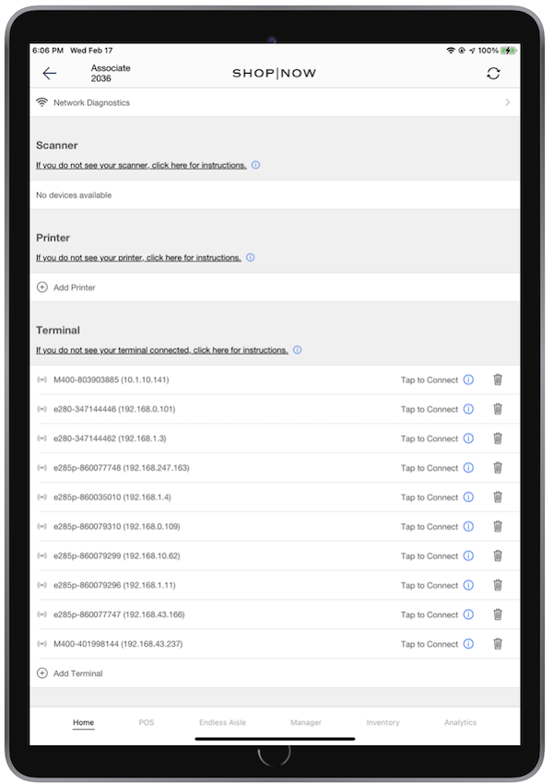Delete terminal e285p-860079310 with trash icon

point(498,526)
